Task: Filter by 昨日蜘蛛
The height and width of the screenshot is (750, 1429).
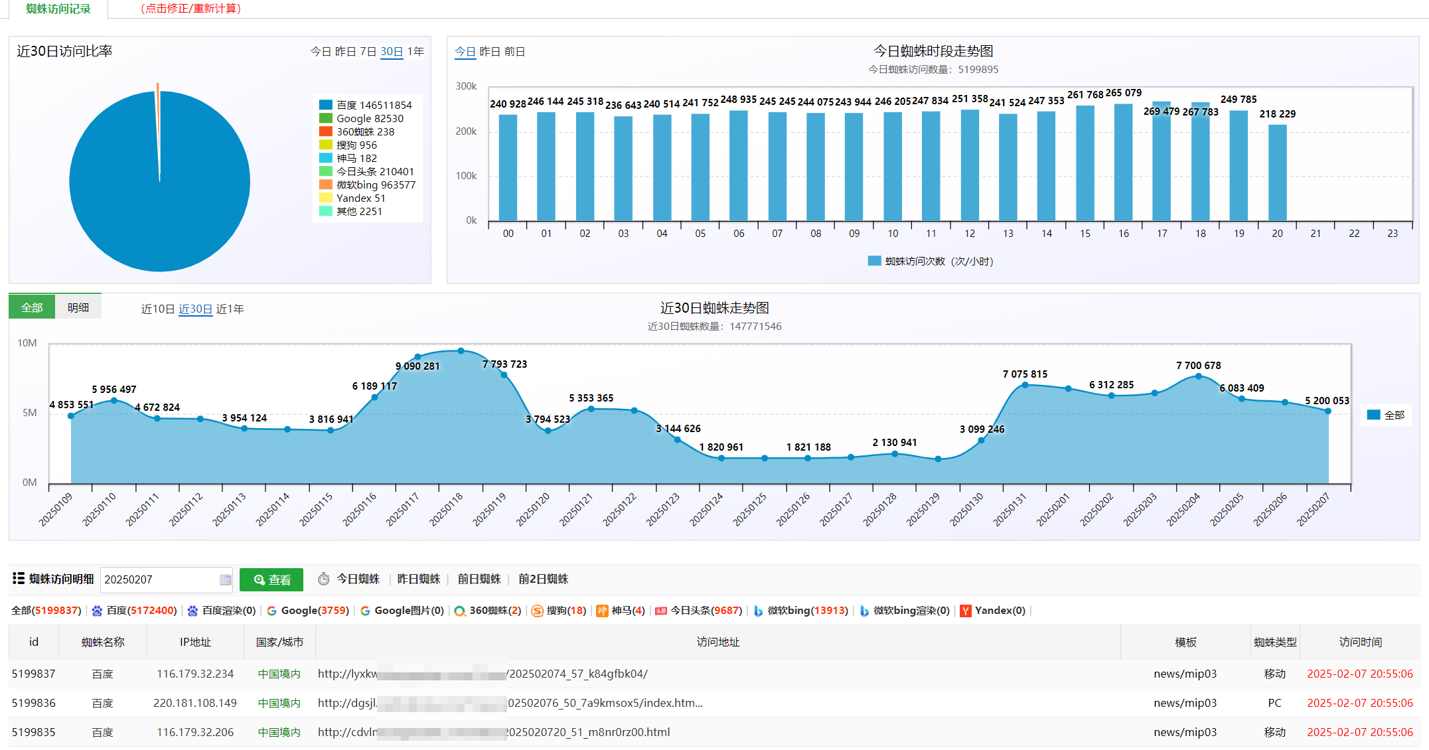Action: tap(419, 579)
